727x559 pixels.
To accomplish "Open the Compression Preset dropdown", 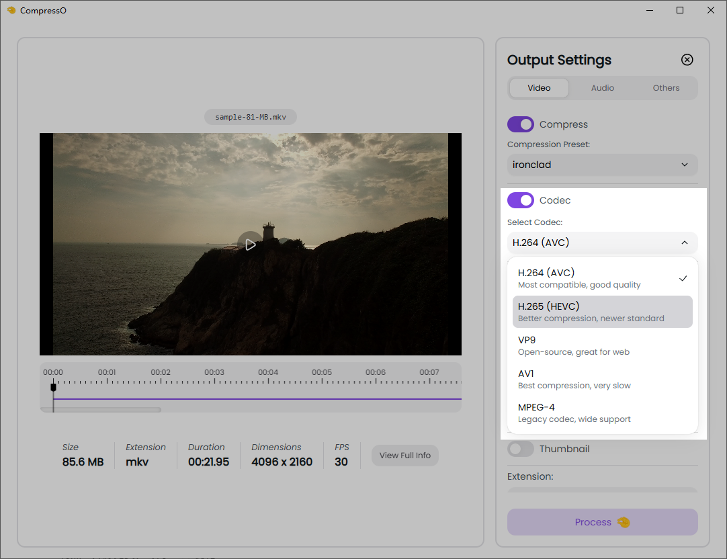I will point(602,165).
